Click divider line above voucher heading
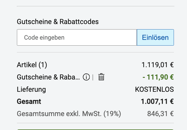The height and width of the screenshot is (130, 187). click(95, 6)
